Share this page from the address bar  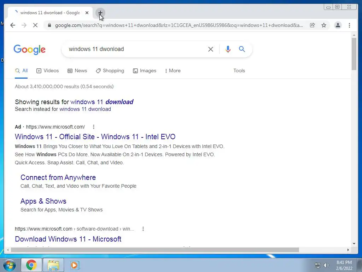313,25
